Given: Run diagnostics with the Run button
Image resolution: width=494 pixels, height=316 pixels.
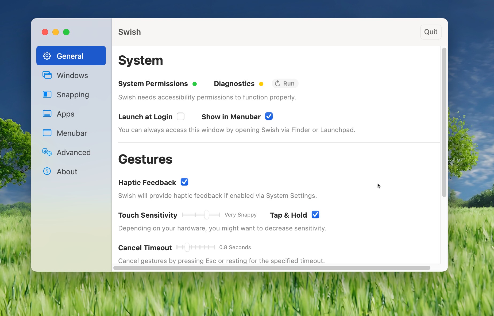Looking at the screenshot, I should [285, 83].
